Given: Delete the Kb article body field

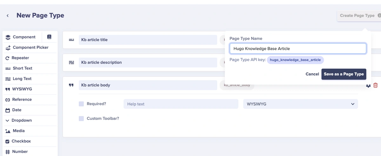Looking at the screenshot, I should point(375,85).
